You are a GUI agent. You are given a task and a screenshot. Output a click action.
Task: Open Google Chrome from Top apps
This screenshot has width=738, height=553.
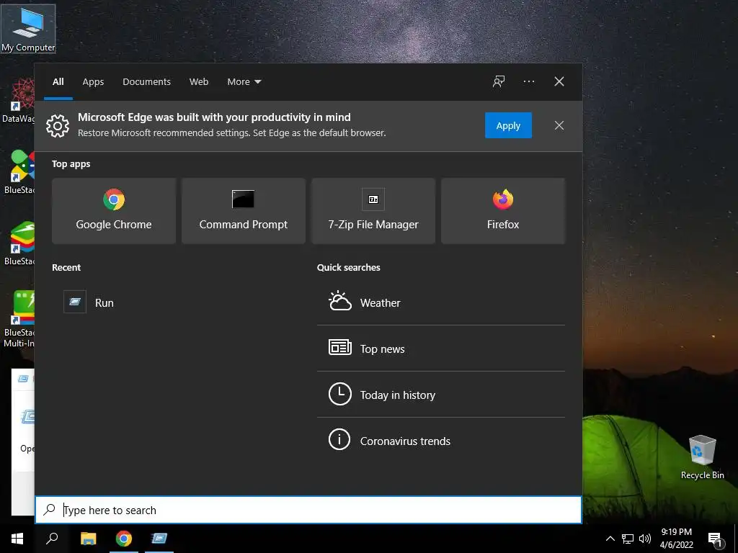pyautogui.click(x=114, y=211)
